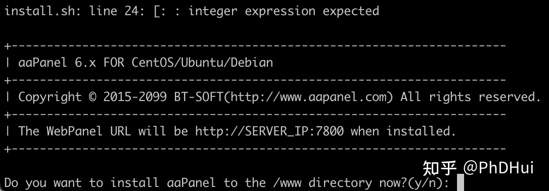Click the @PhDHui watermark handle
This screenshot has width=549, height=191.
498,168
